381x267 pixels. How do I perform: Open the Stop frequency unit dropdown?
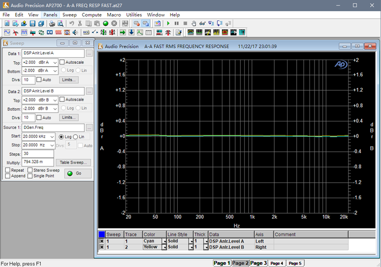coord(52,145)
